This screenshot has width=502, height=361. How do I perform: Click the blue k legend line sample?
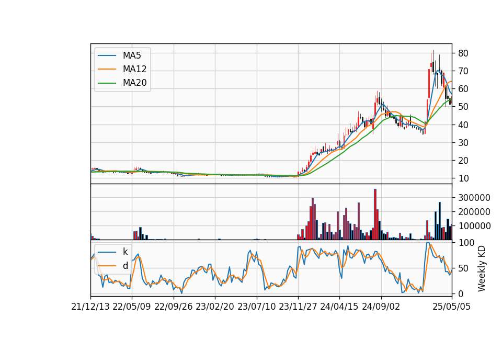107,252
